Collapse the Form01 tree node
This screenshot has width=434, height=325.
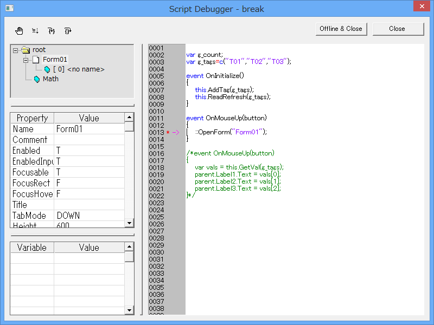[x=25, y=59]
